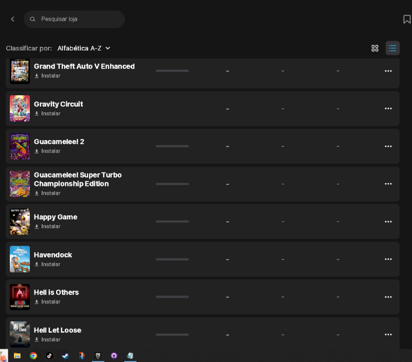
Task: Click Grand Theft Auto V progress bar
Action: click(x=172, y=71)
